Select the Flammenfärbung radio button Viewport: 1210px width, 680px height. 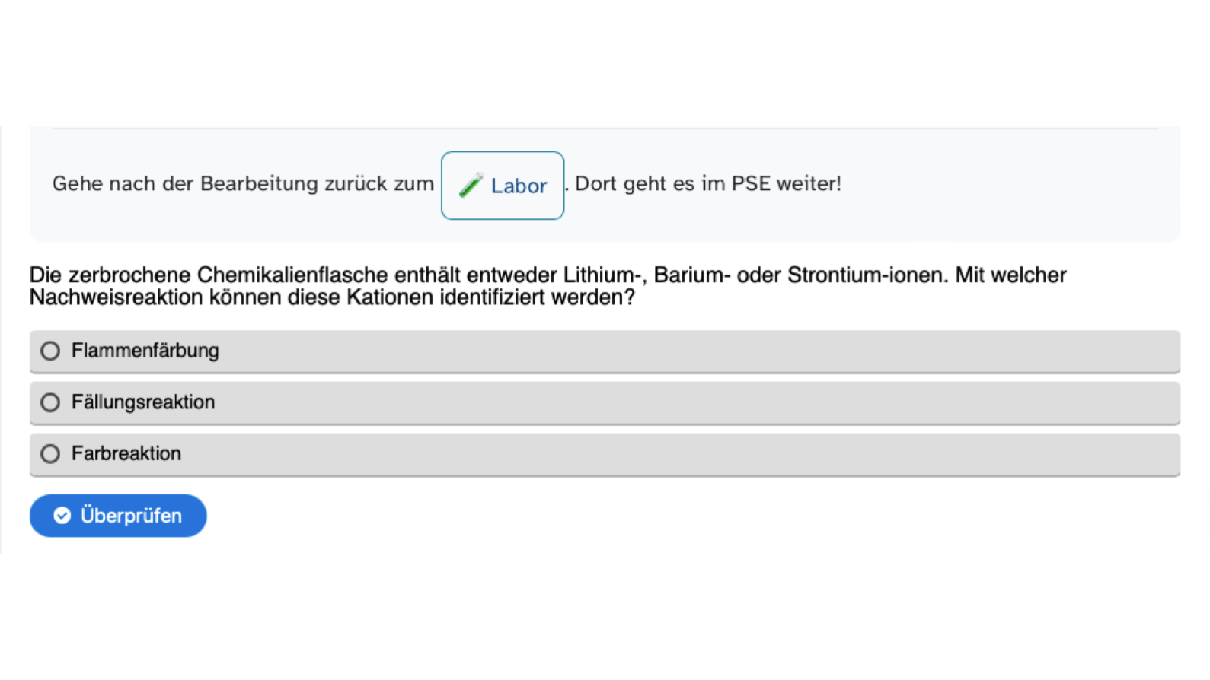[x=50, y=351]
